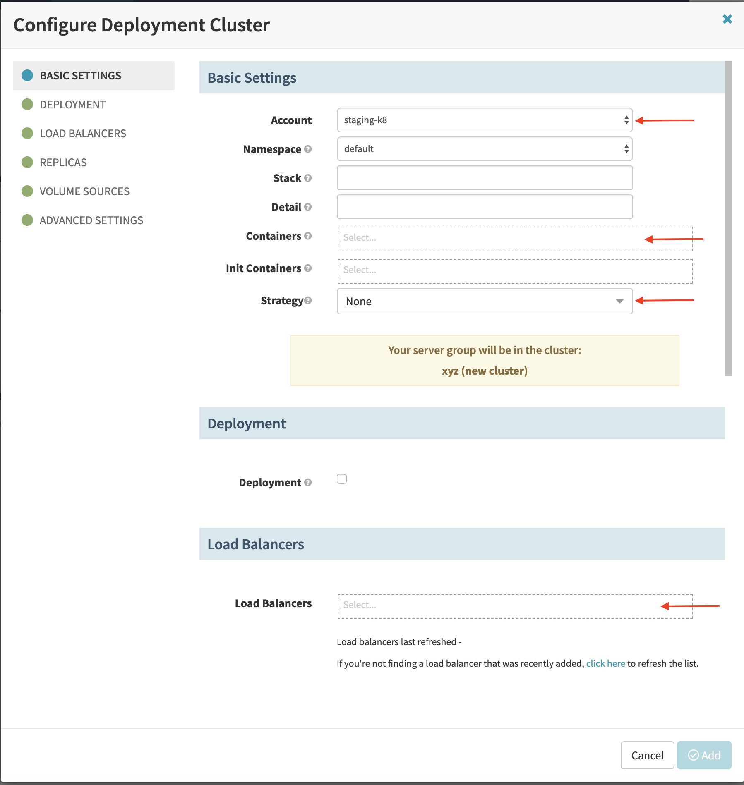Image resolution: width=744 pixels, height=785 pixels.
Task: Select Volume Sources in the sidebar
Action: 84,191
